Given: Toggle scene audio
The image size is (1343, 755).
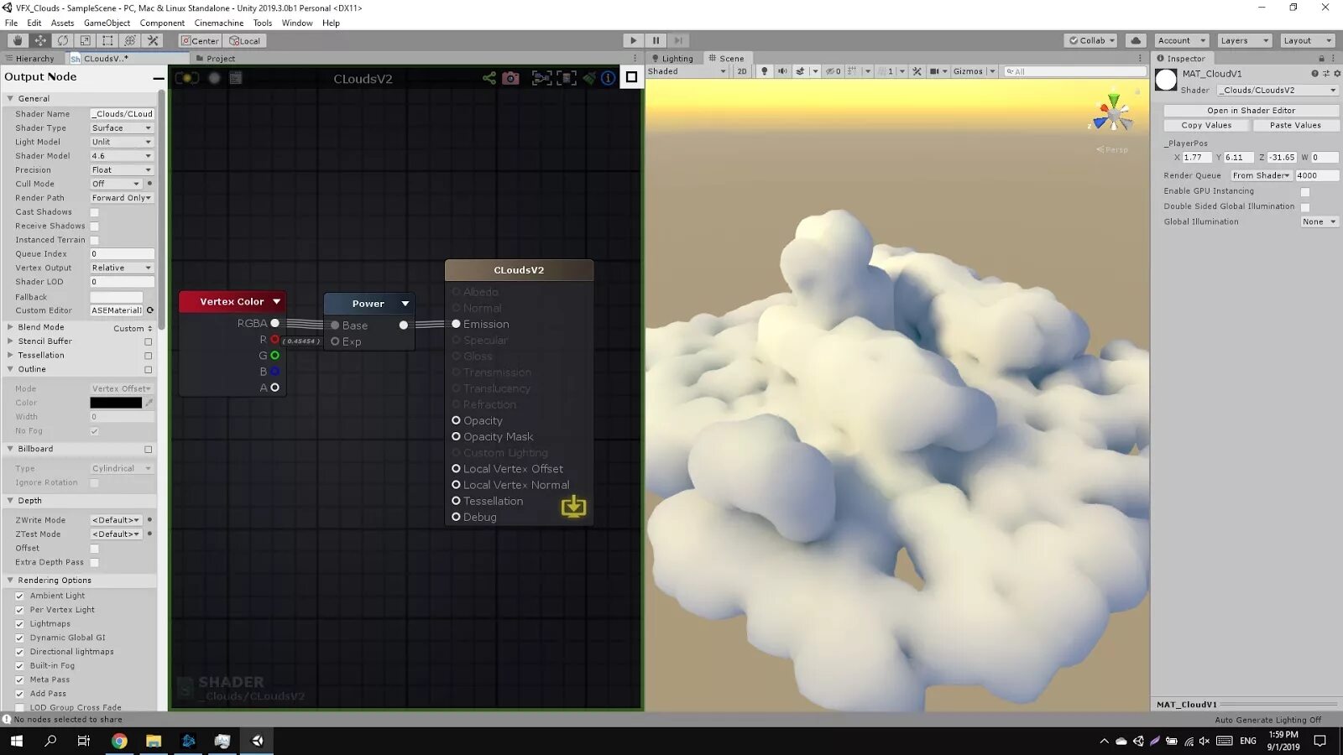Looking at the screenshot, I should [x=782, y=71].
